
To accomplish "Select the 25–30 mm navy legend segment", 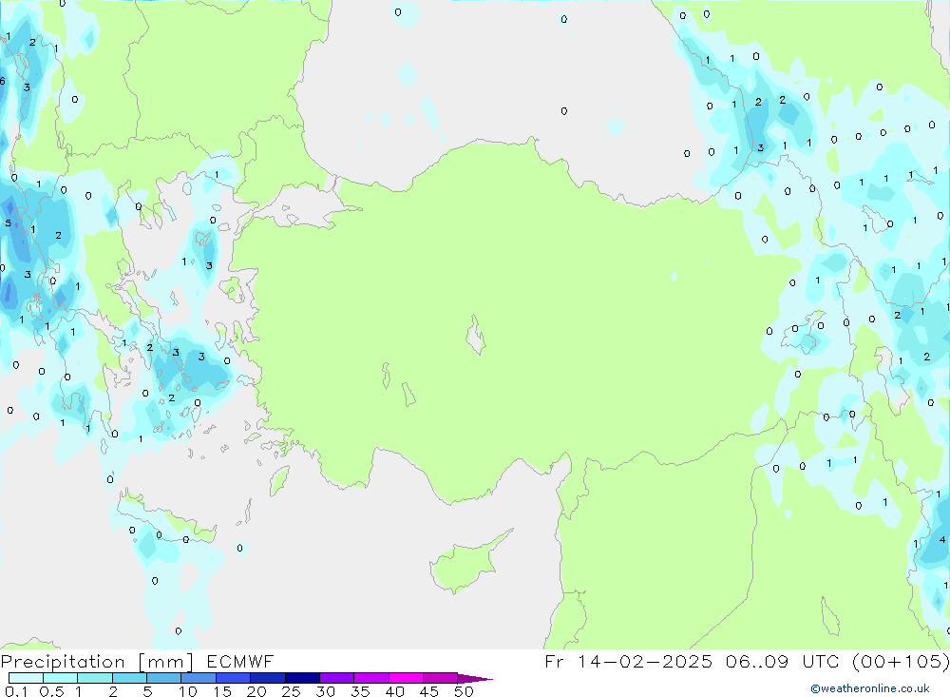I will pyautogui.click(x=302, y=678).
